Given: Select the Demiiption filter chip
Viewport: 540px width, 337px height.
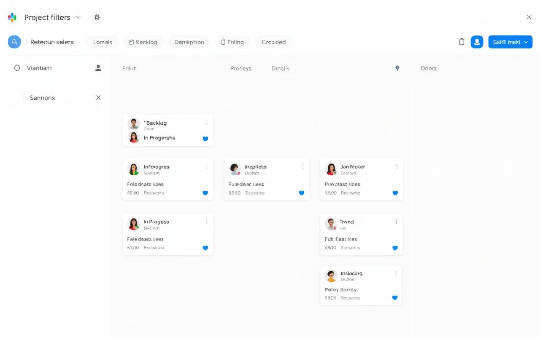Looking at the screenshot, I should 189,42.
